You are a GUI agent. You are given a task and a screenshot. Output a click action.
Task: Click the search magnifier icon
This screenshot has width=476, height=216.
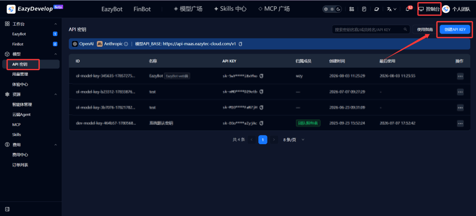405,30
